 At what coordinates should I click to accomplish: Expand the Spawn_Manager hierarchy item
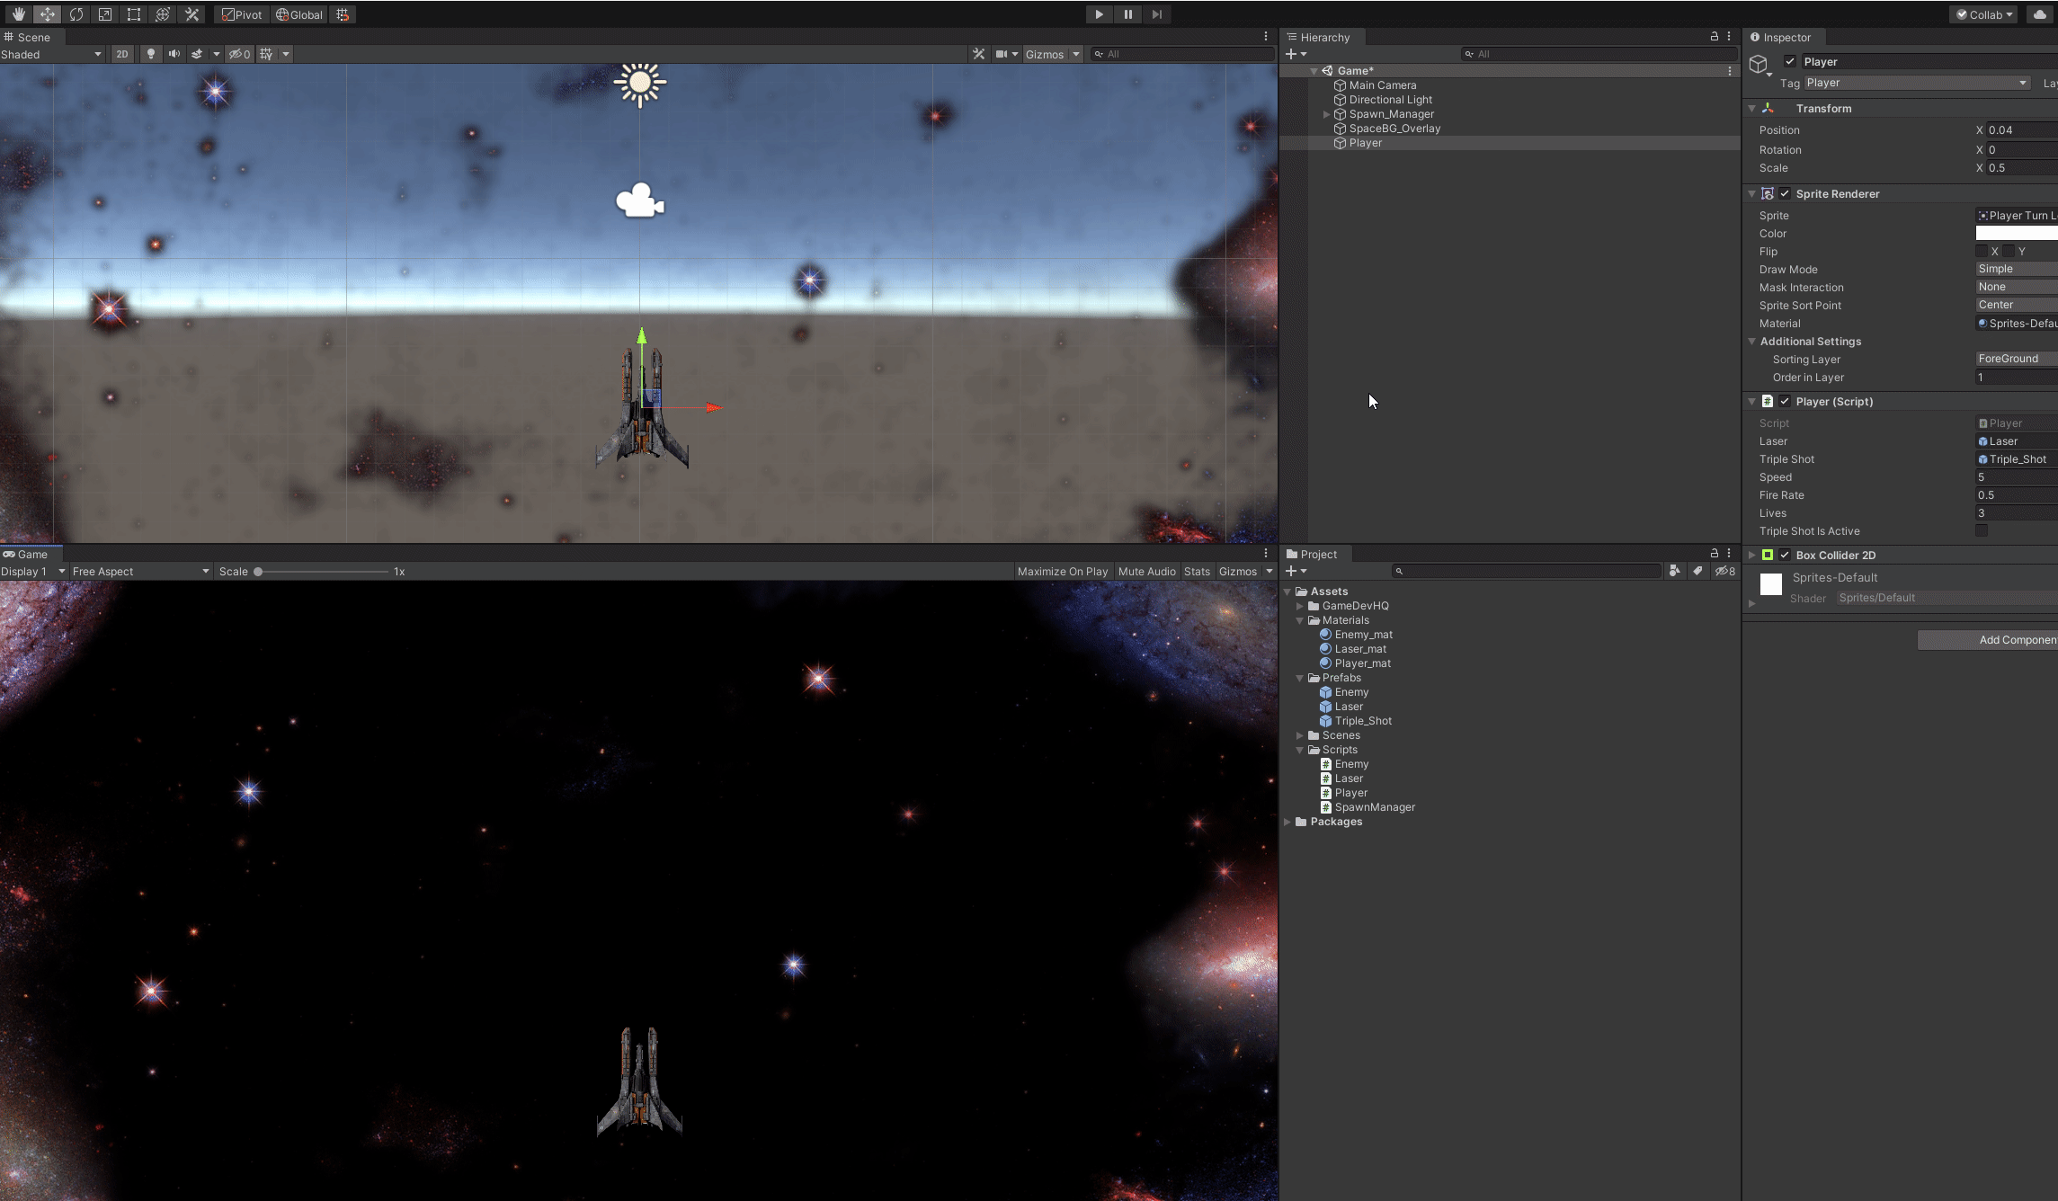click(x=1326, y=114)
